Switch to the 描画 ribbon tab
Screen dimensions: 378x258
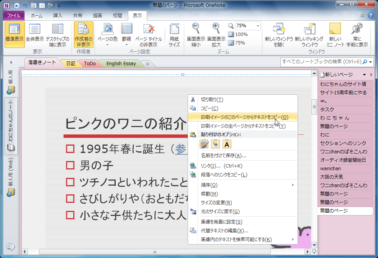tap(97, 16)
